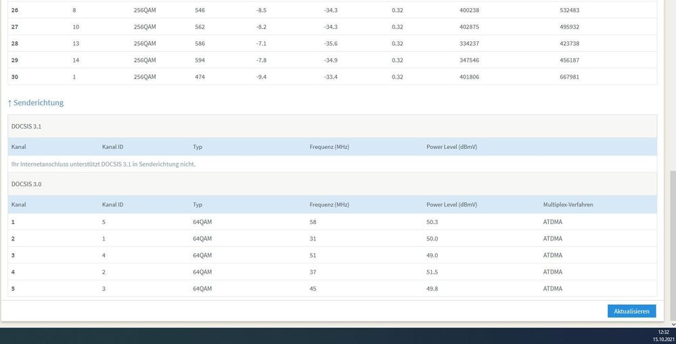Image resolution: width=676 pixels, height=344 pixels.
Task: Select MSE value -33.4
Action: click(x=331, y=77)
